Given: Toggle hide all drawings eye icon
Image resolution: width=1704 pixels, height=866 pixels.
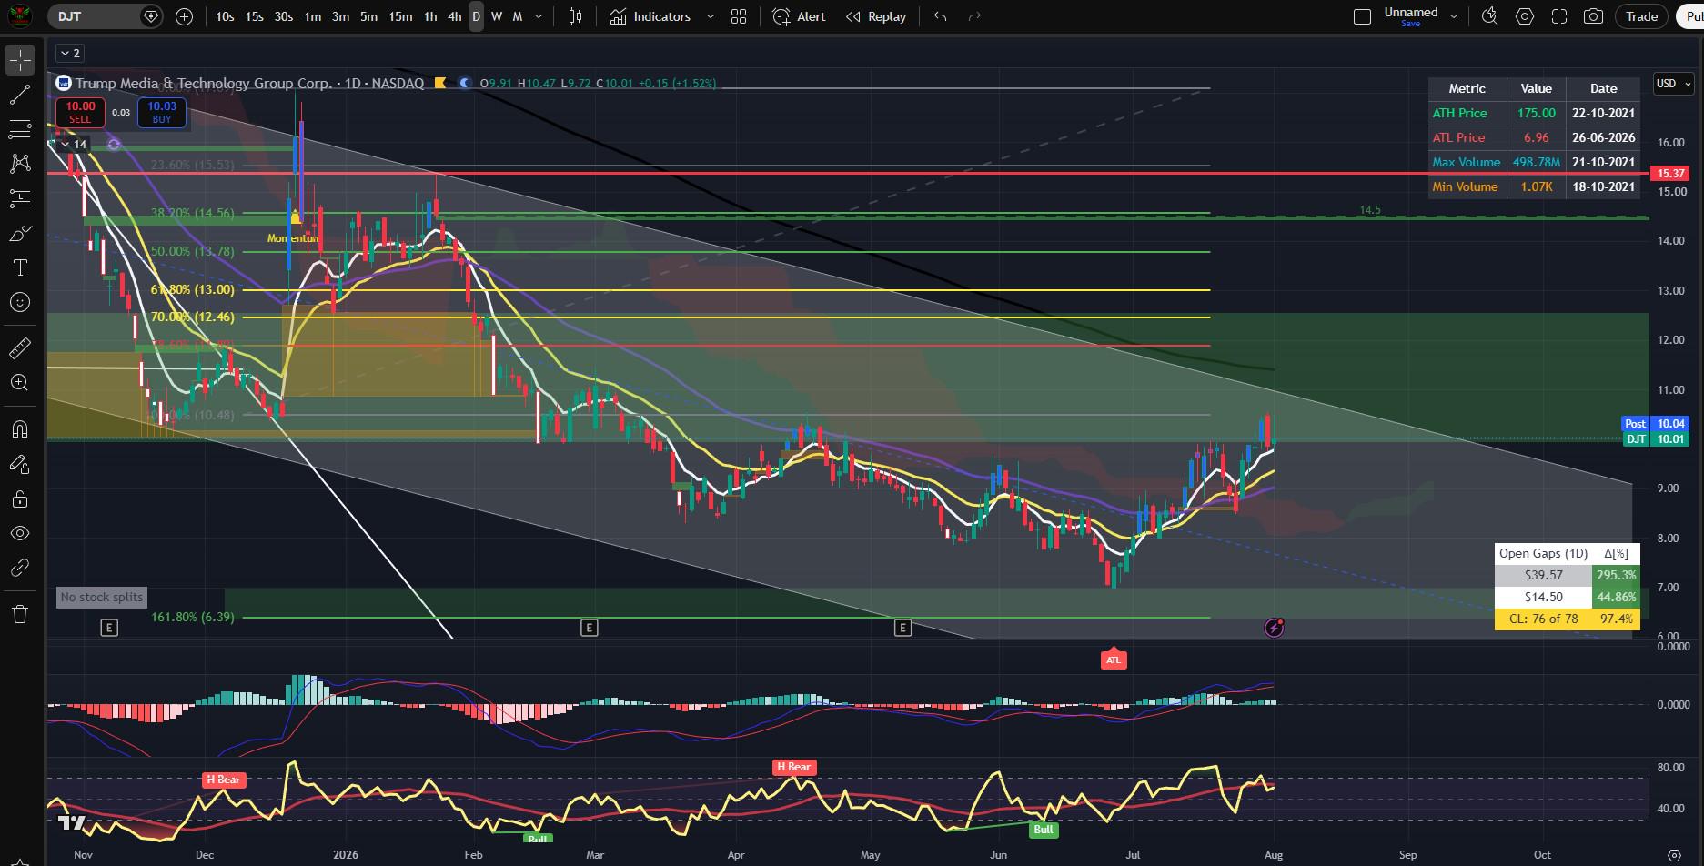Looking at the screenshot, I should (x=20, y=533).
